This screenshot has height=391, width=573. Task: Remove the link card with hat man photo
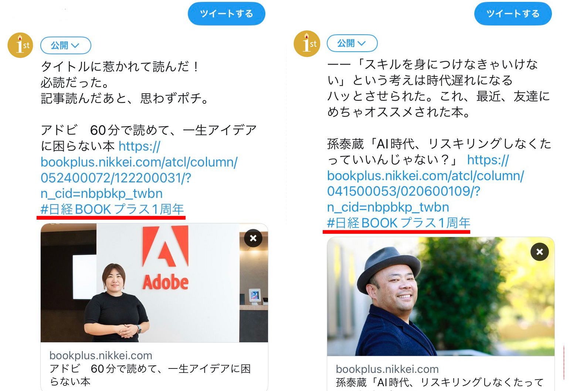[540, 252]
